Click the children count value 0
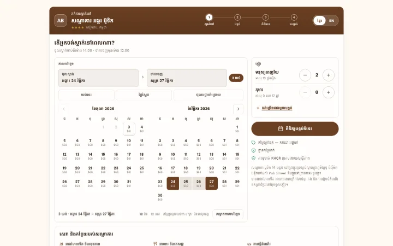The image size is (393, 246). (x=317, y=92)
